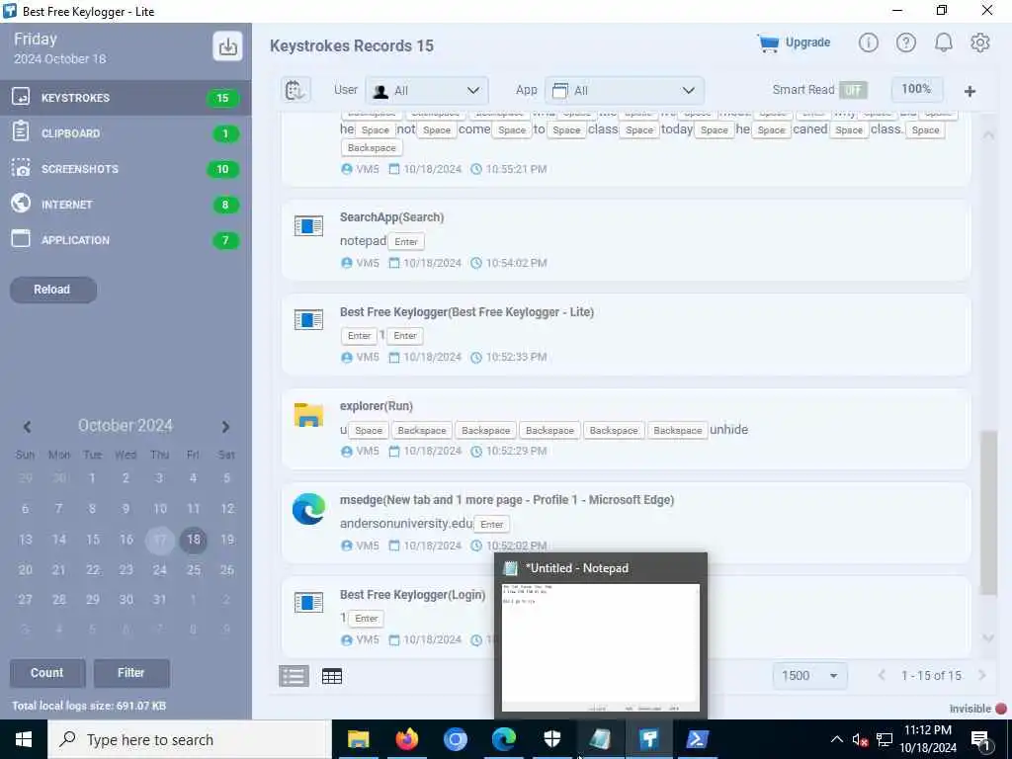Click the msedge record Edge icon
Image resolution: width=1012 pixels, height=759 pixels.
point(308,509)
